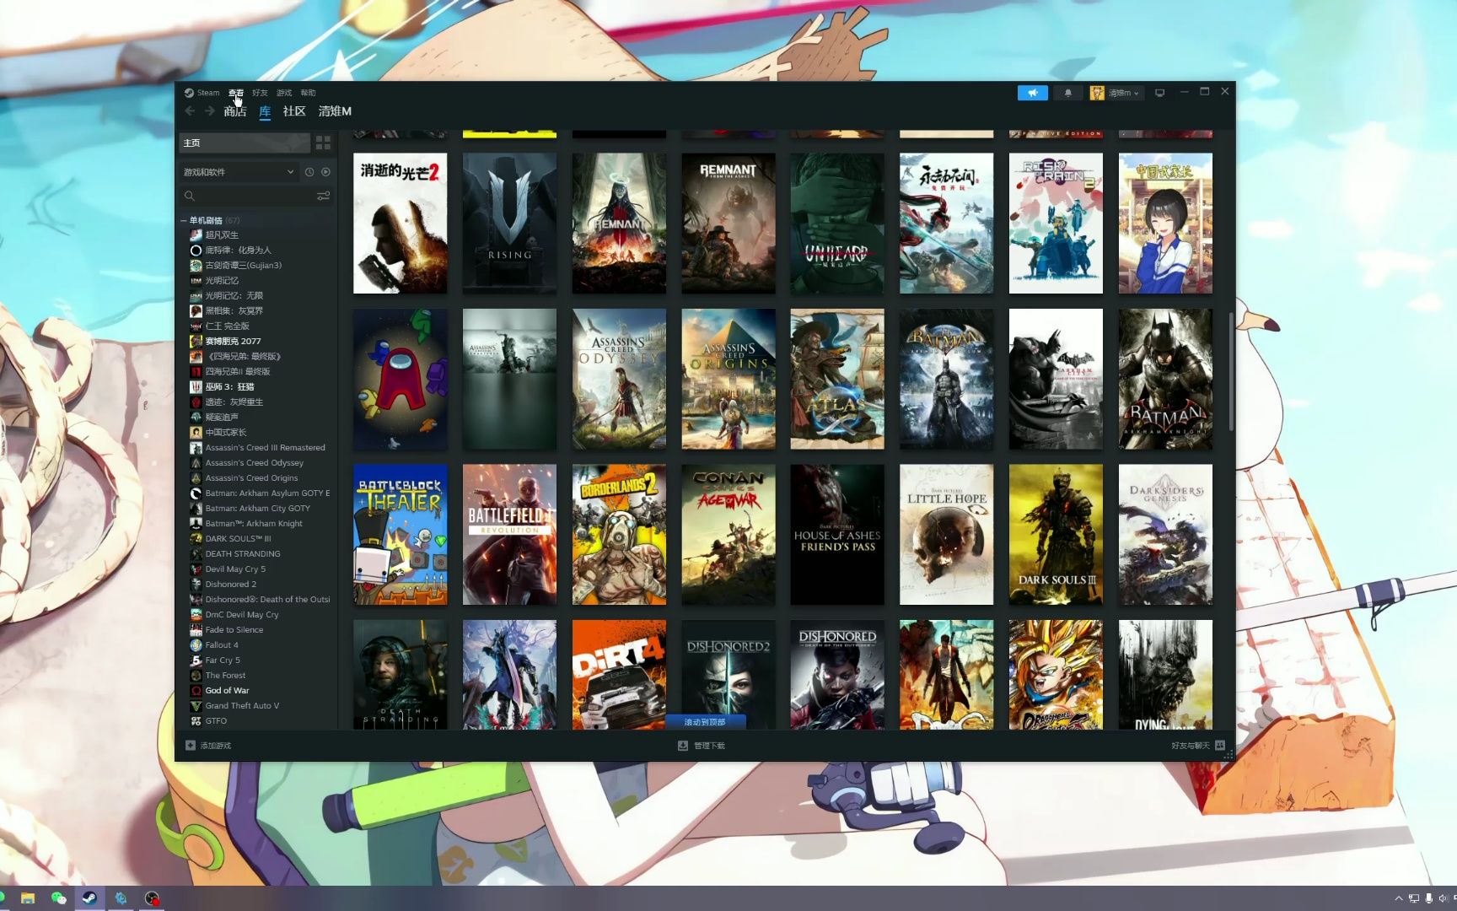This screenshot has height=911, width=1457.
Task: Open the notifications bell
Action: 1067,93
